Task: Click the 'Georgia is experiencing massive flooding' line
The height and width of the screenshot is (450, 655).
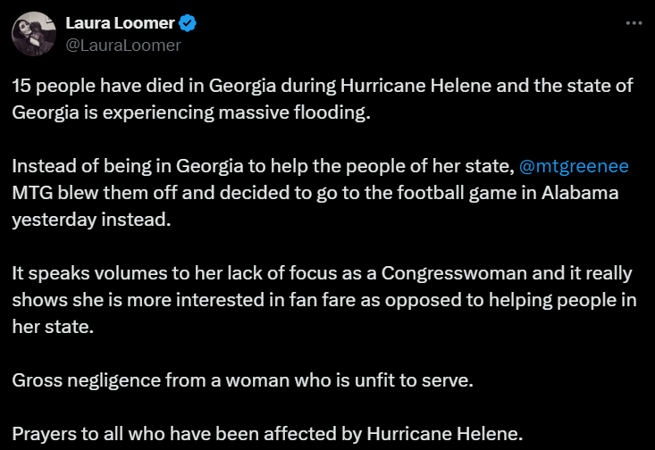Action: point(191,112)
